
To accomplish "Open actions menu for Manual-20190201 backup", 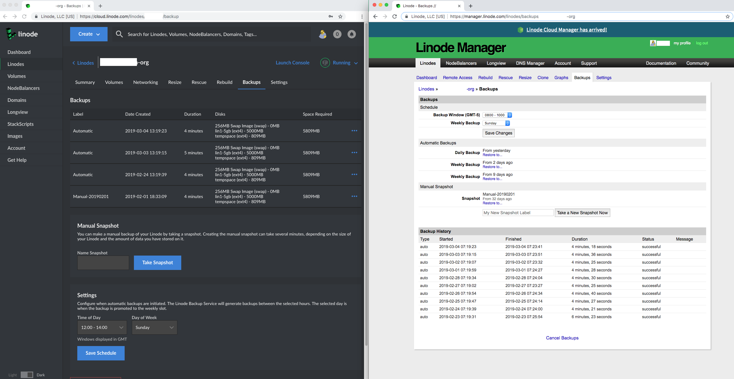I will tap(354, 196).
